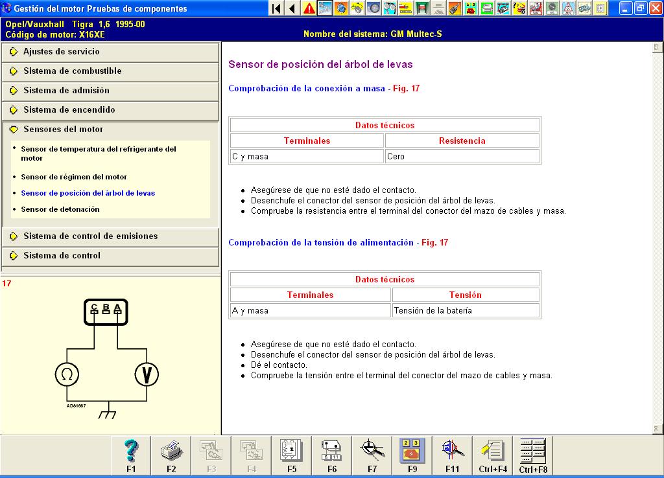Click the scrollbar down arrow of content pane
664x478 pixels.
[x=658, y=429]
